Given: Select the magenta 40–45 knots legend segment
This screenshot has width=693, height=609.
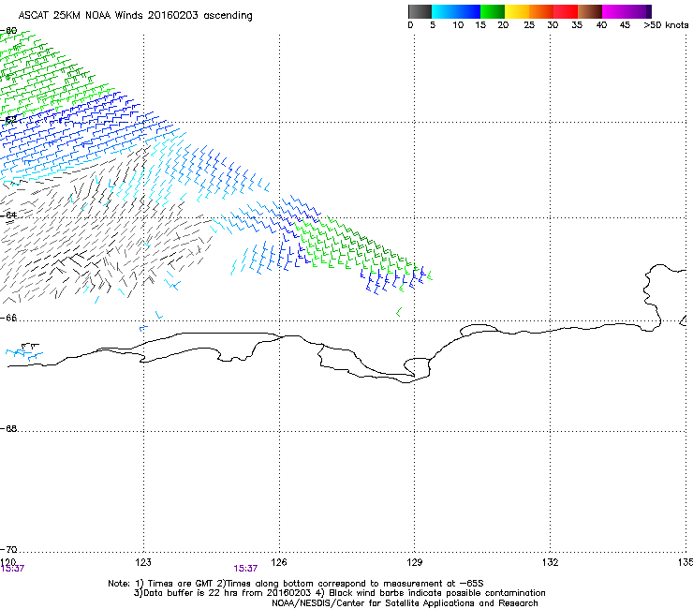Looking at the screenshot, I should (x=614, y=11).
